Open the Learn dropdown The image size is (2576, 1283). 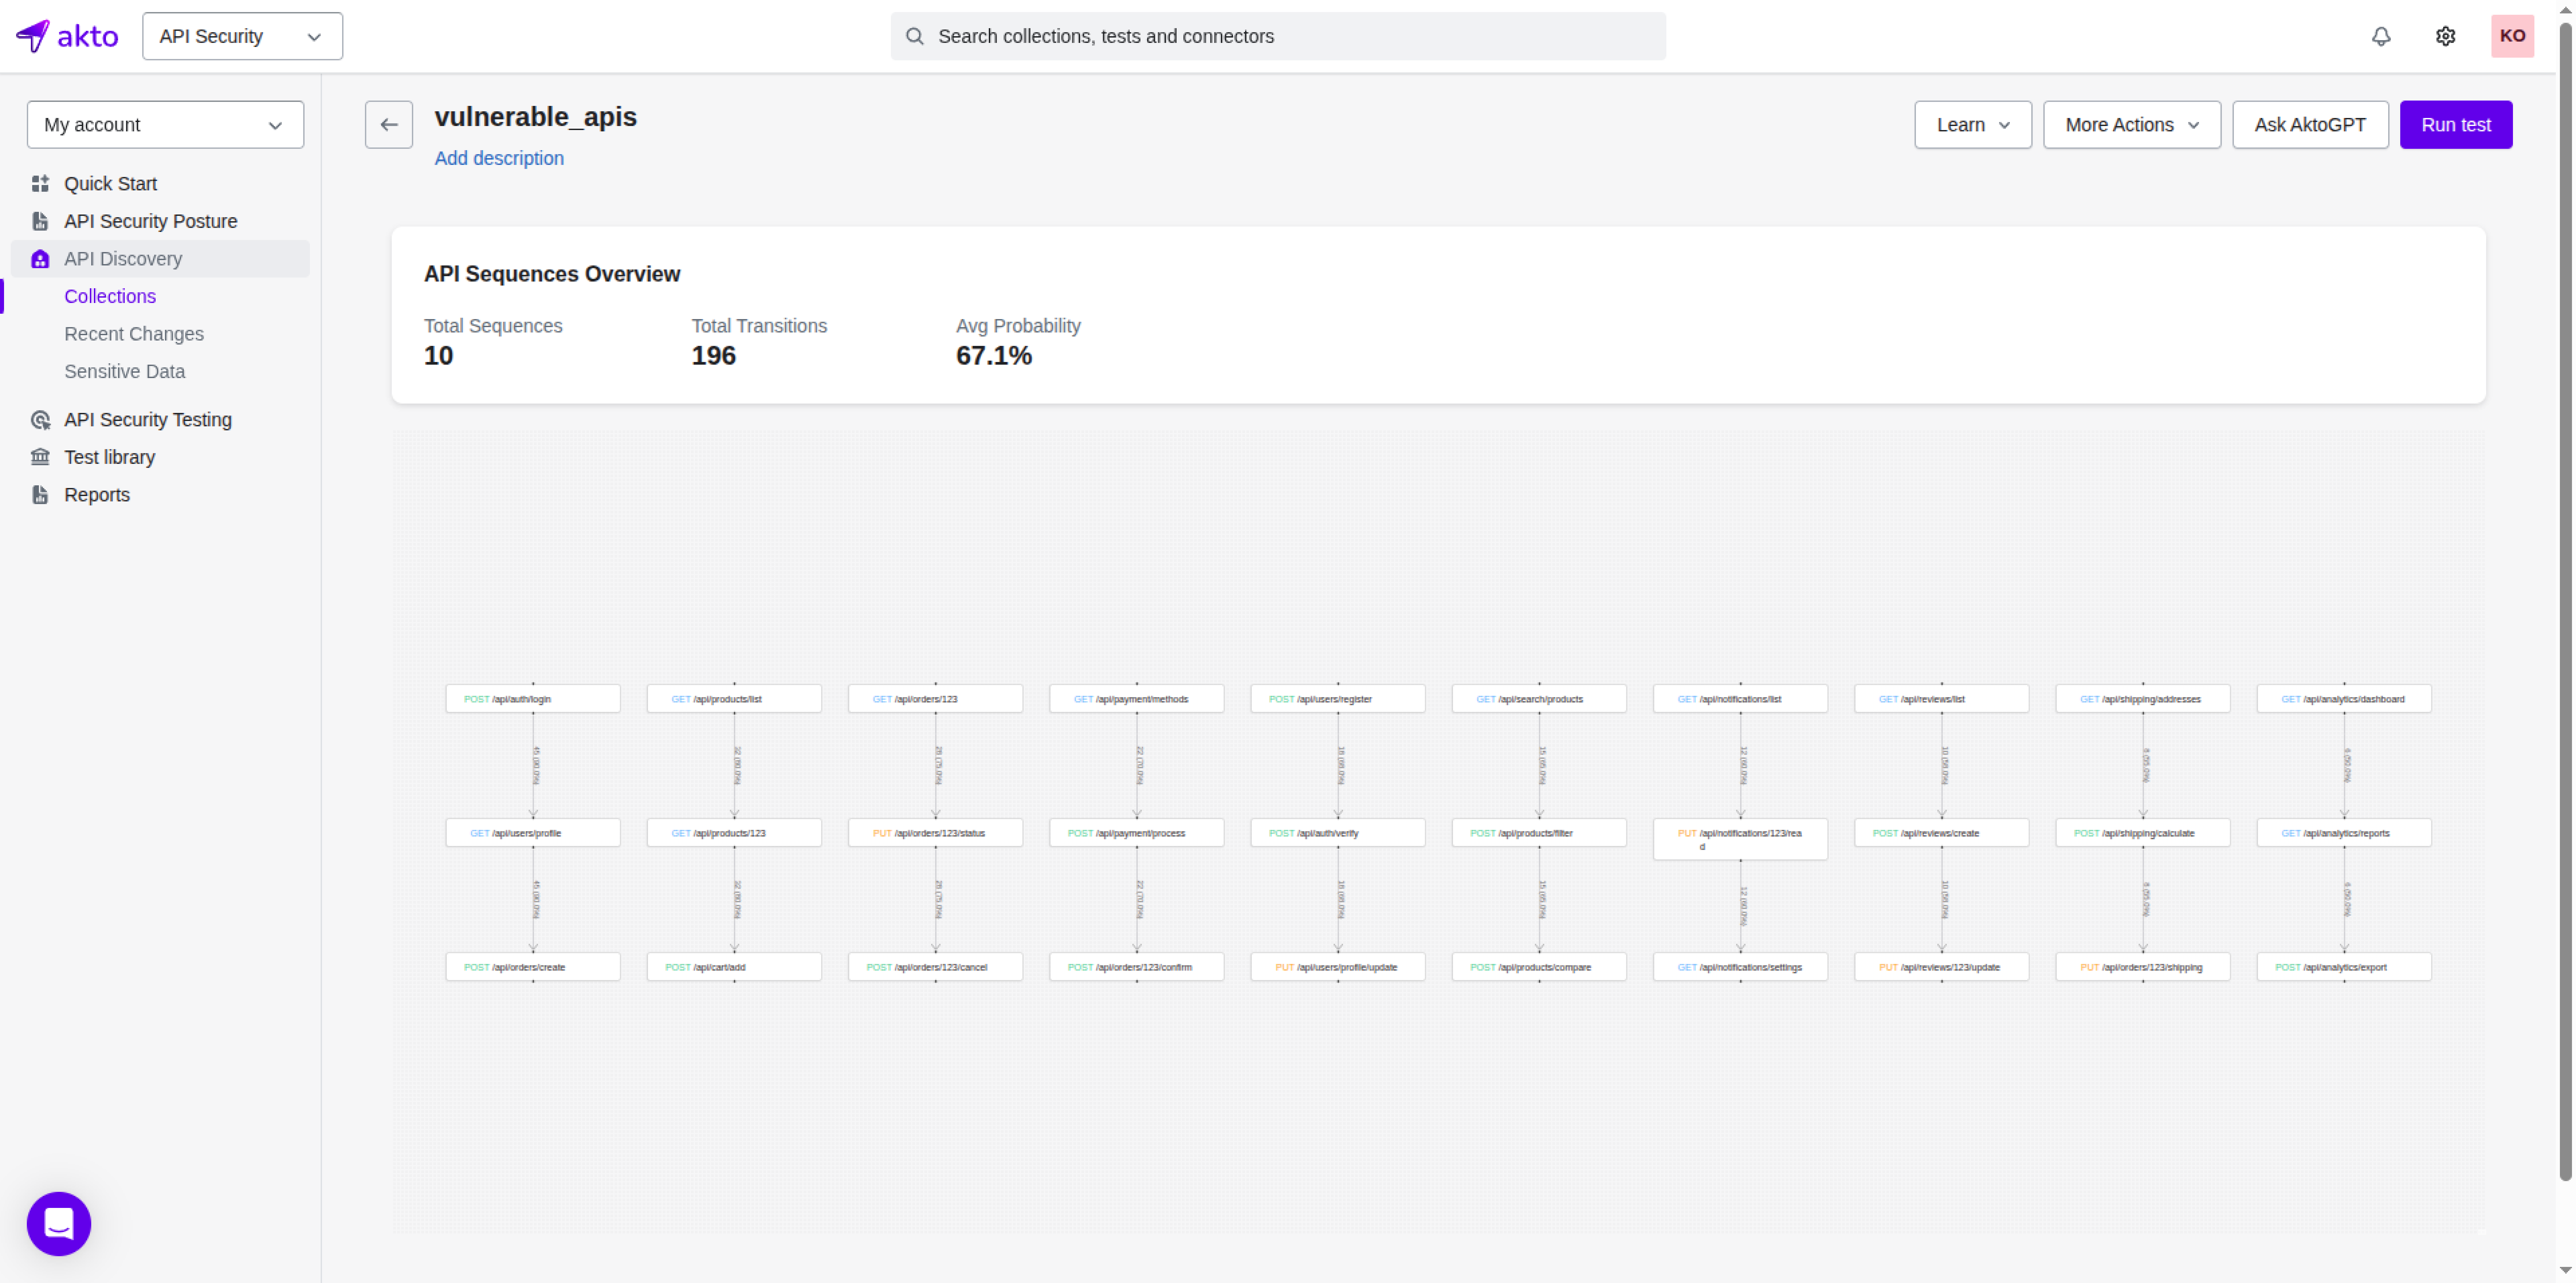coord(1972,125)
